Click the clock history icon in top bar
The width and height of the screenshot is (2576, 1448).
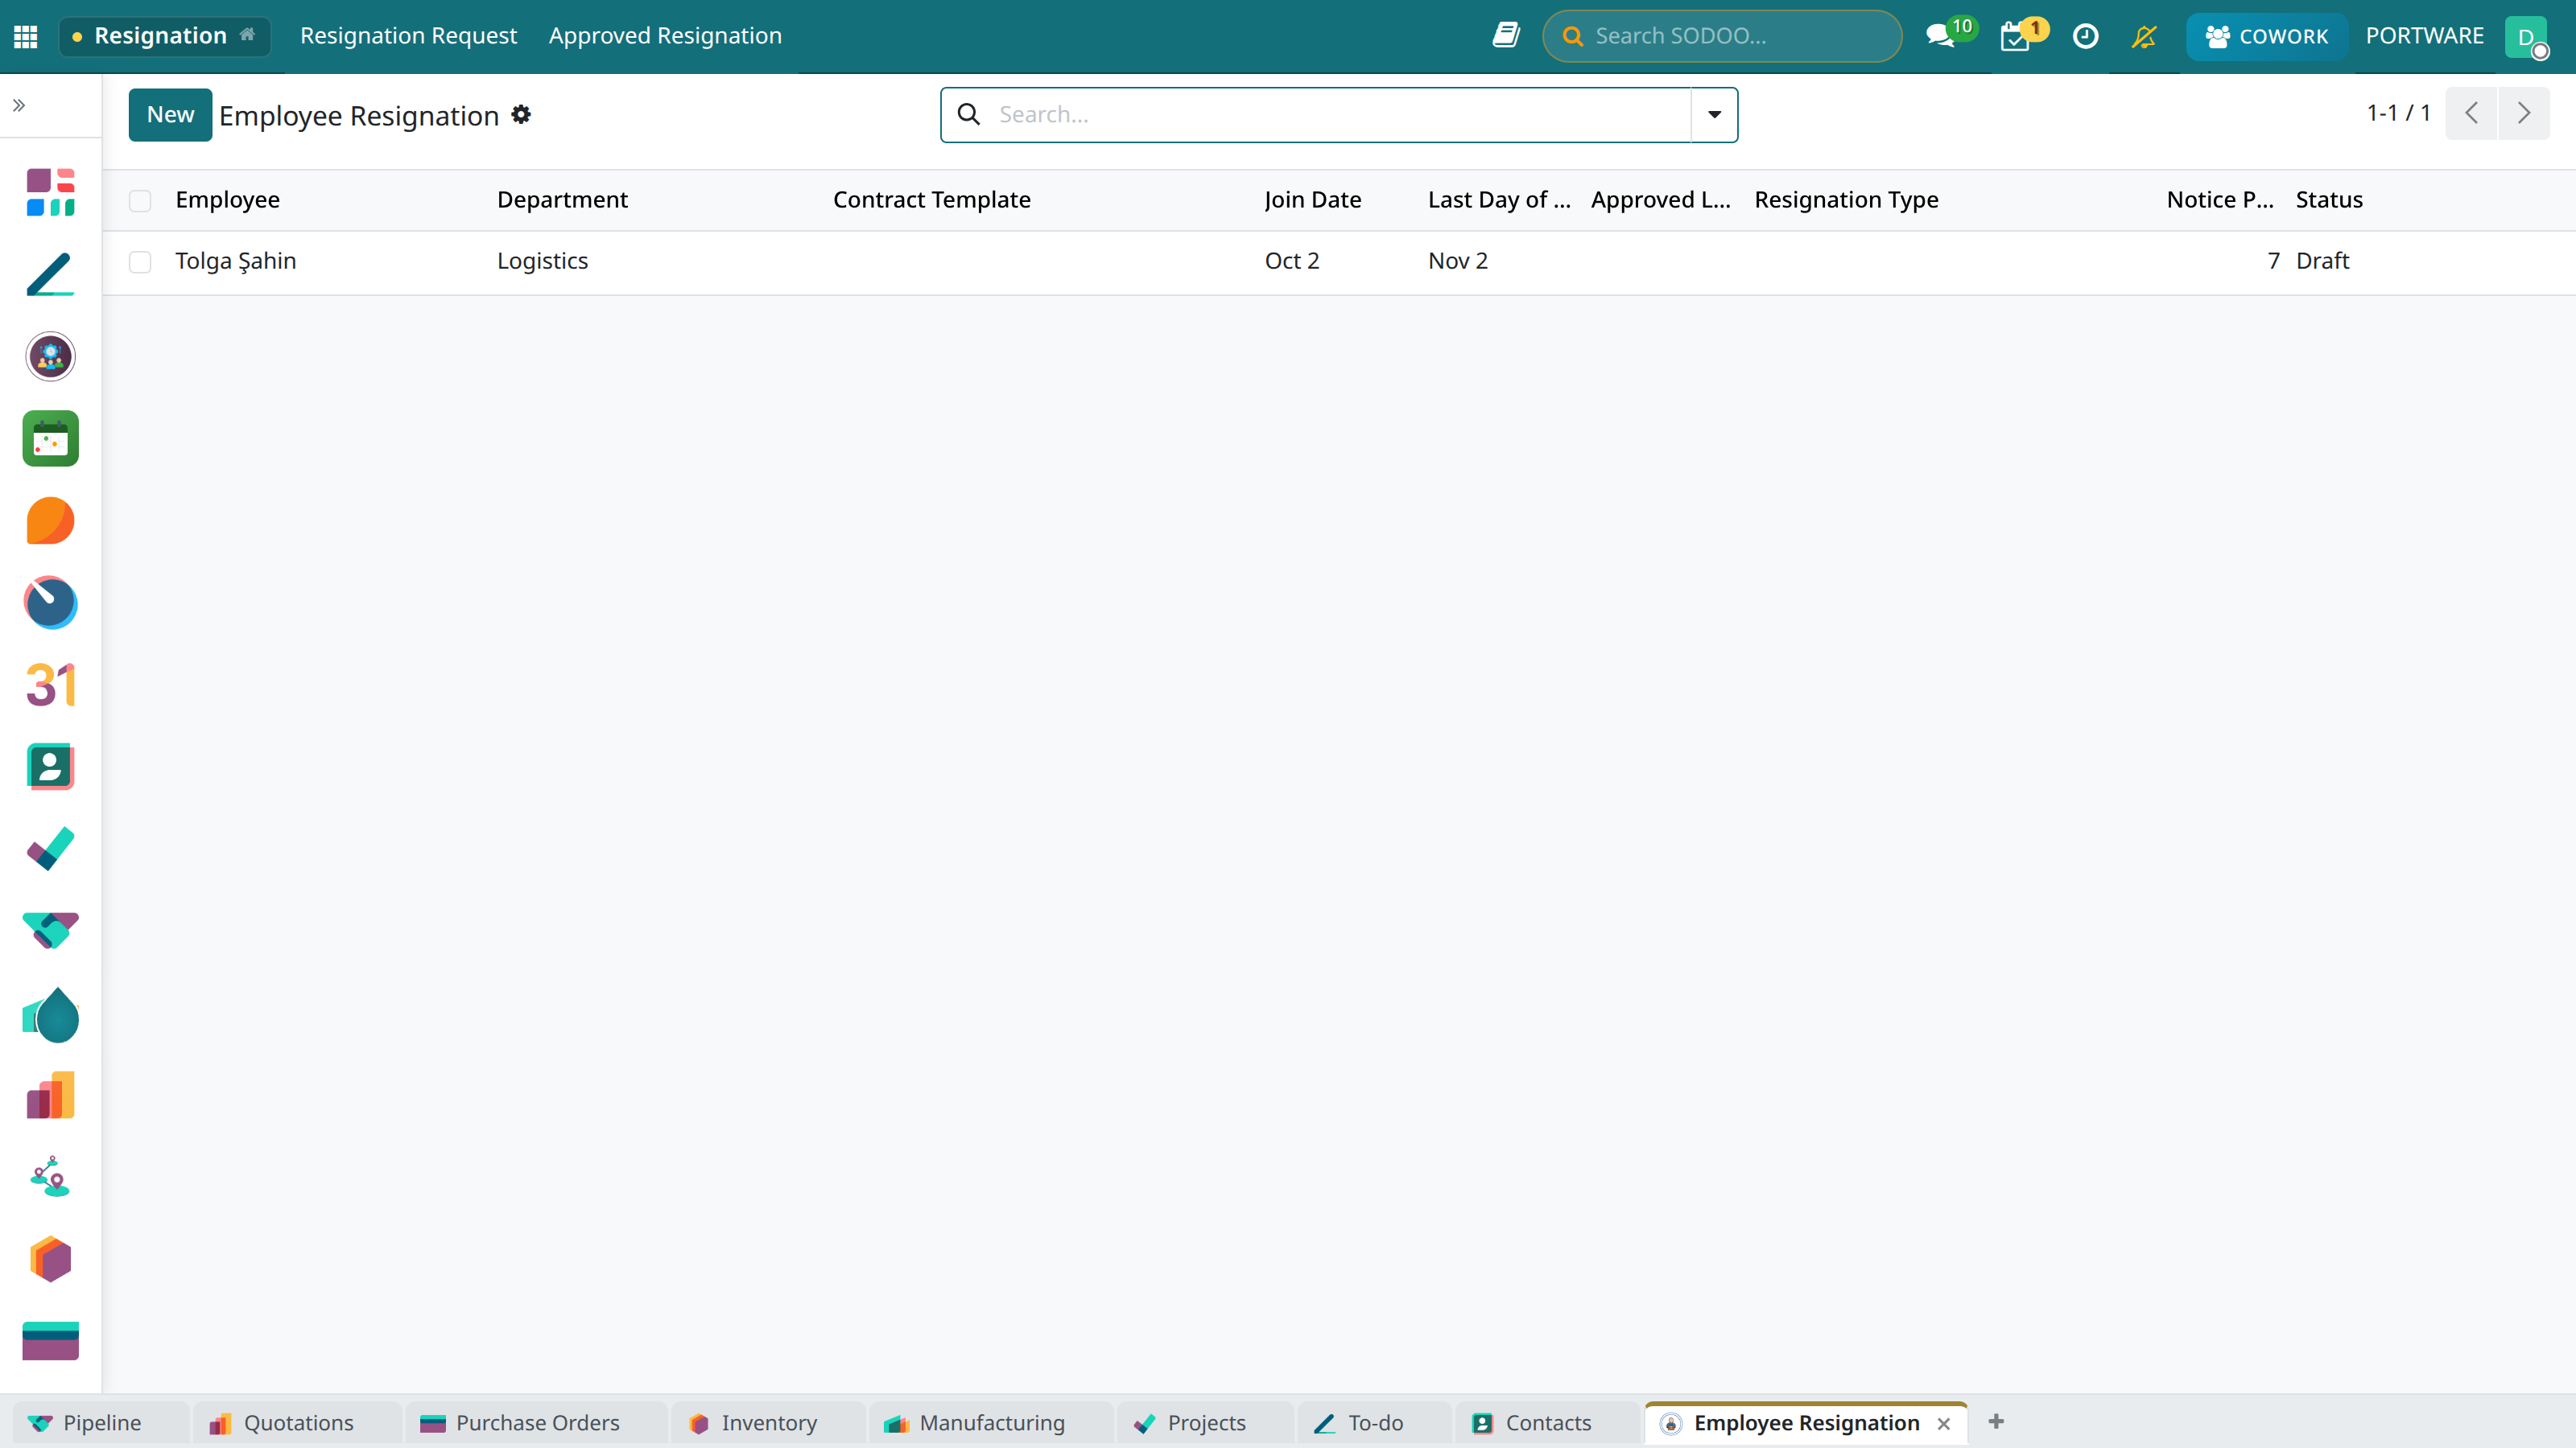tap(2085, 37)
